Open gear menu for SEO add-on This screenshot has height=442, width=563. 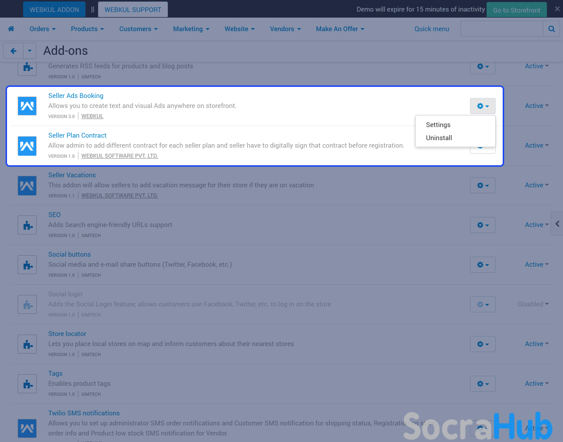[x=483, y=225]
